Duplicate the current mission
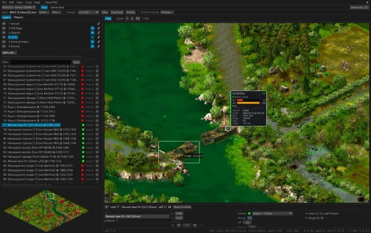The height and width of the screenshot is (233, 371). 117,12
